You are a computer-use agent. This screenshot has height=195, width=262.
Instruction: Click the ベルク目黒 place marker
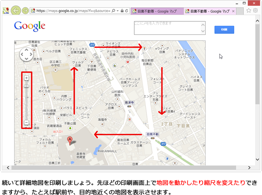[x=44, y=51]
